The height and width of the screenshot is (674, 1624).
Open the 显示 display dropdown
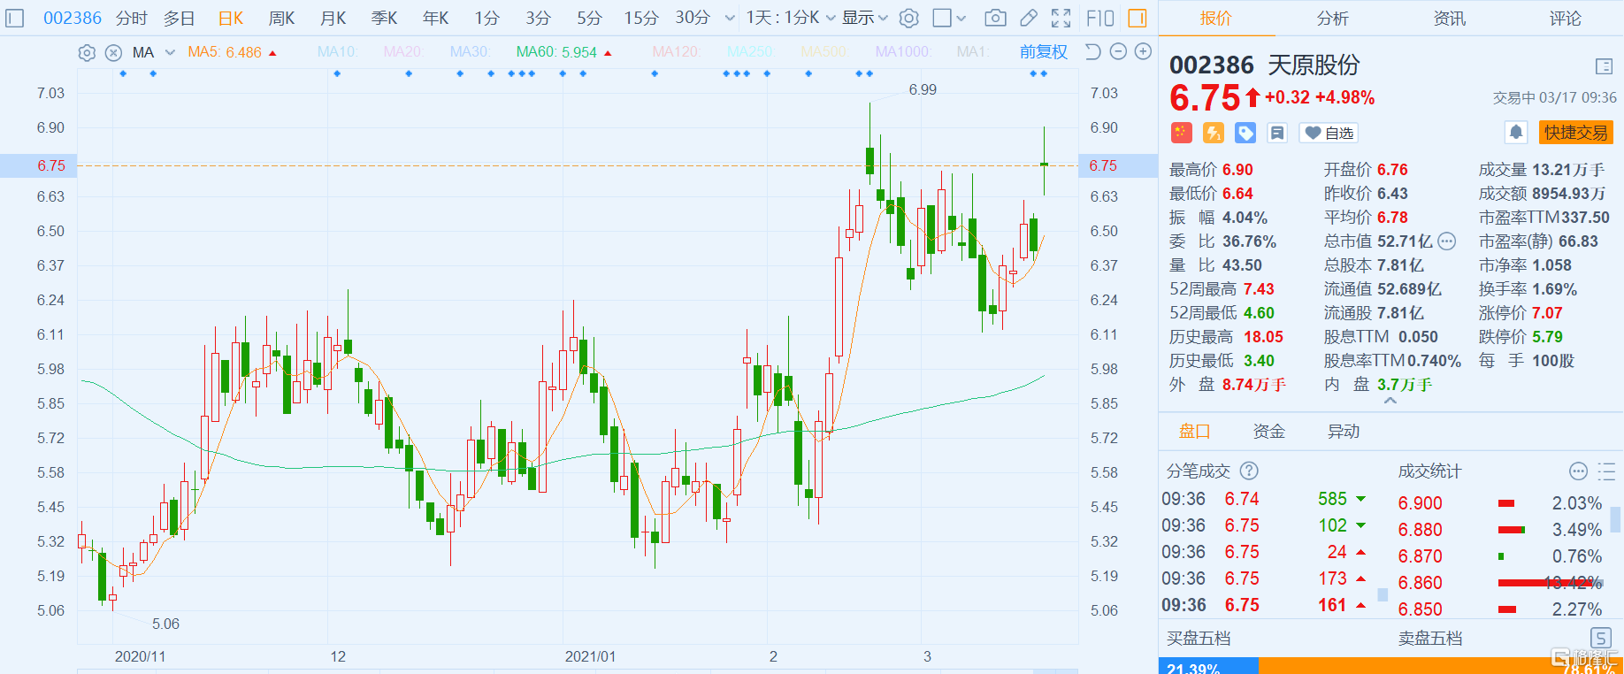pyautogui.click(x=864, y=18)
